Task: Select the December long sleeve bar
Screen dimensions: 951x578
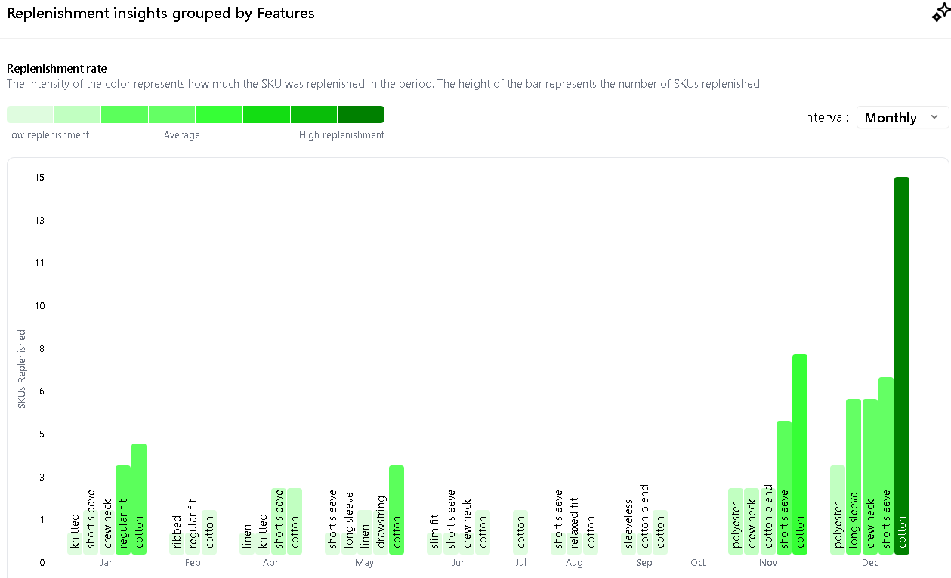Action: click(854, 476)
